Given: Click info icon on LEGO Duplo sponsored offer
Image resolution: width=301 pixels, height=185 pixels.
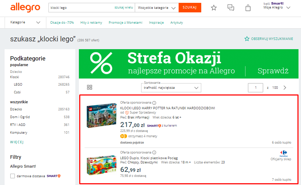Looking at the screenshot, I should point(154,152).
